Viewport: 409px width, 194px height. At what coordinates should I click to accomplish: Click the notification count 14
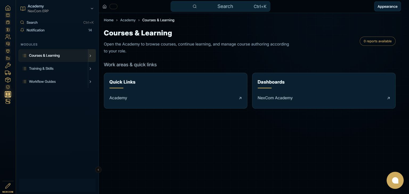click(90, 30)
